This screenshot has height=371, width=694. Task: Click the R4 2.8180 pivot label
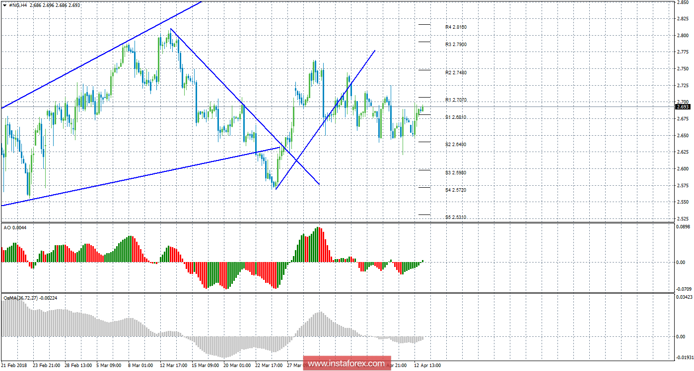(x=456, y=27)
